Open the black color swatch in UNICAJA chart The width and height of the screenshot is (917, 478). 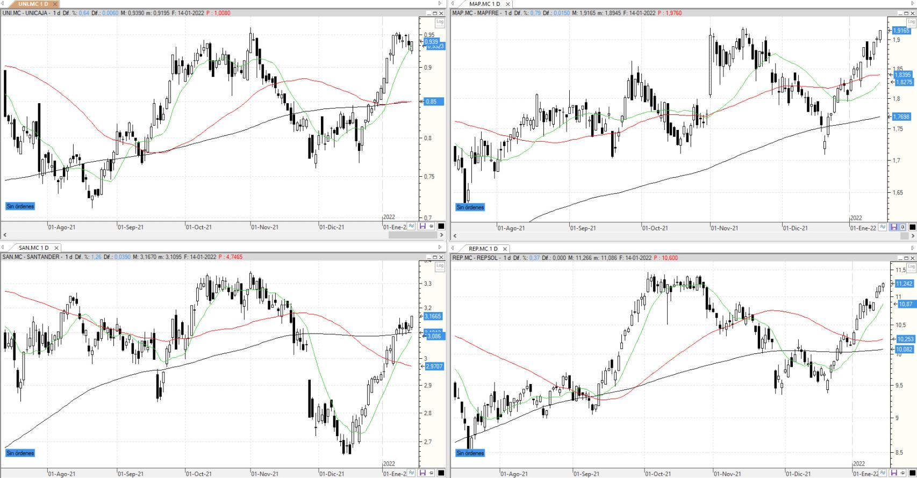click(x=441, y=227)
